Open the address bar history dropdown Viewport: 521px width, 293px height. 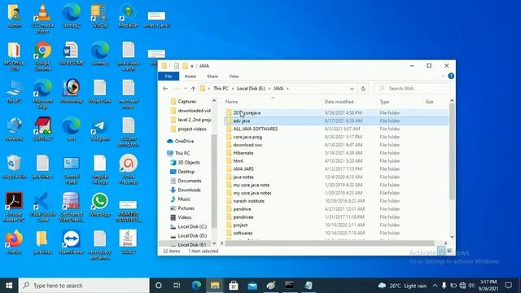tap(352, 89)
